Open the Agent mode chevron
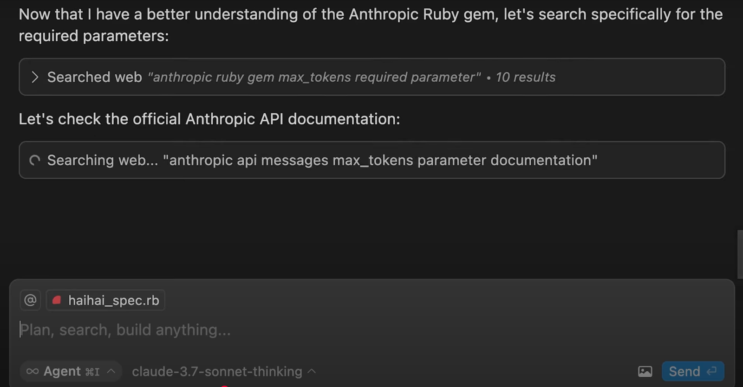Viewport: 743px width, 387px height. 111,371
